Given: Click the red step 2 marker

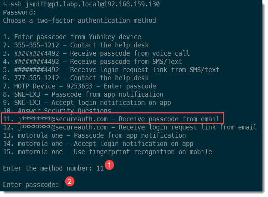Looking at the screenshot, I should point(70,182).
